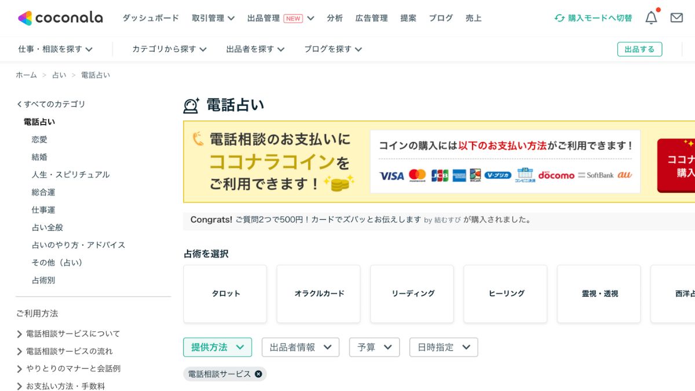Screen dimensions: 695x391
Task: Click seller name 結むすび
Action: [x=448, y=220]
